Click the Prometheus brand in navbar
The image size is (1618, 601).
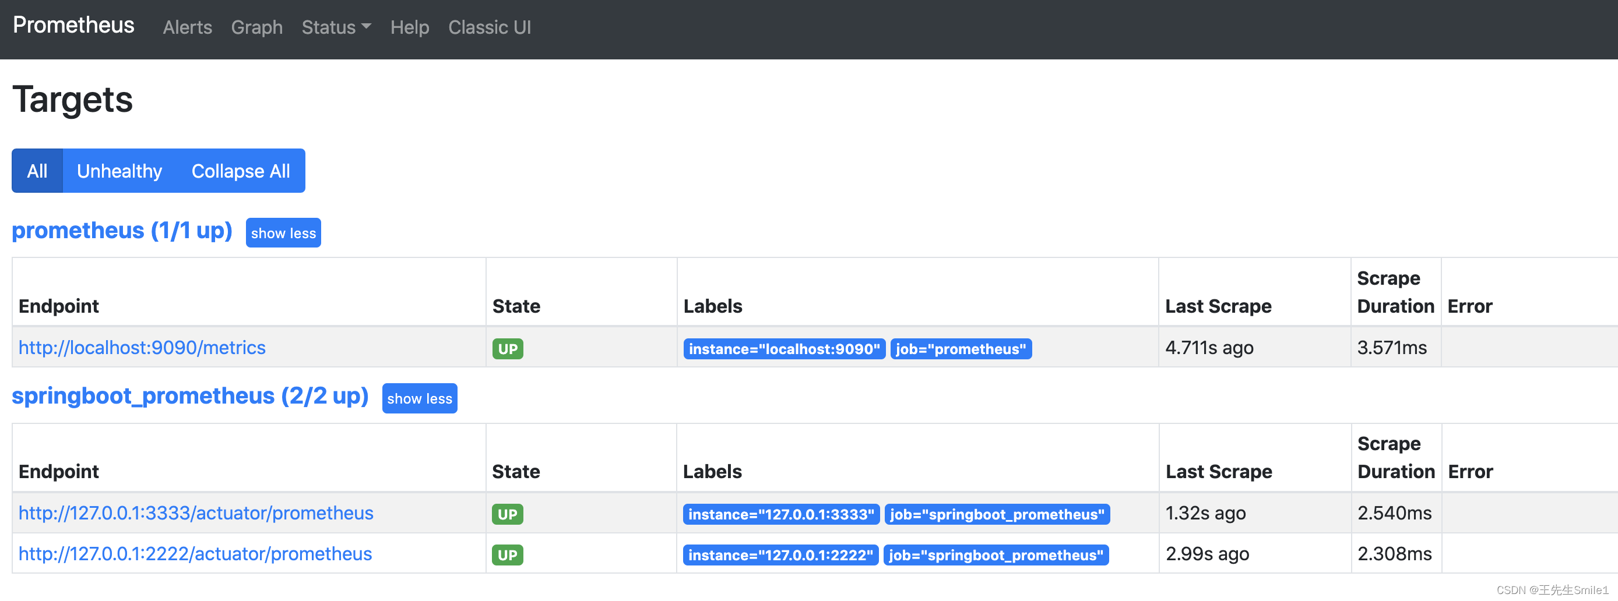[73, 26]
